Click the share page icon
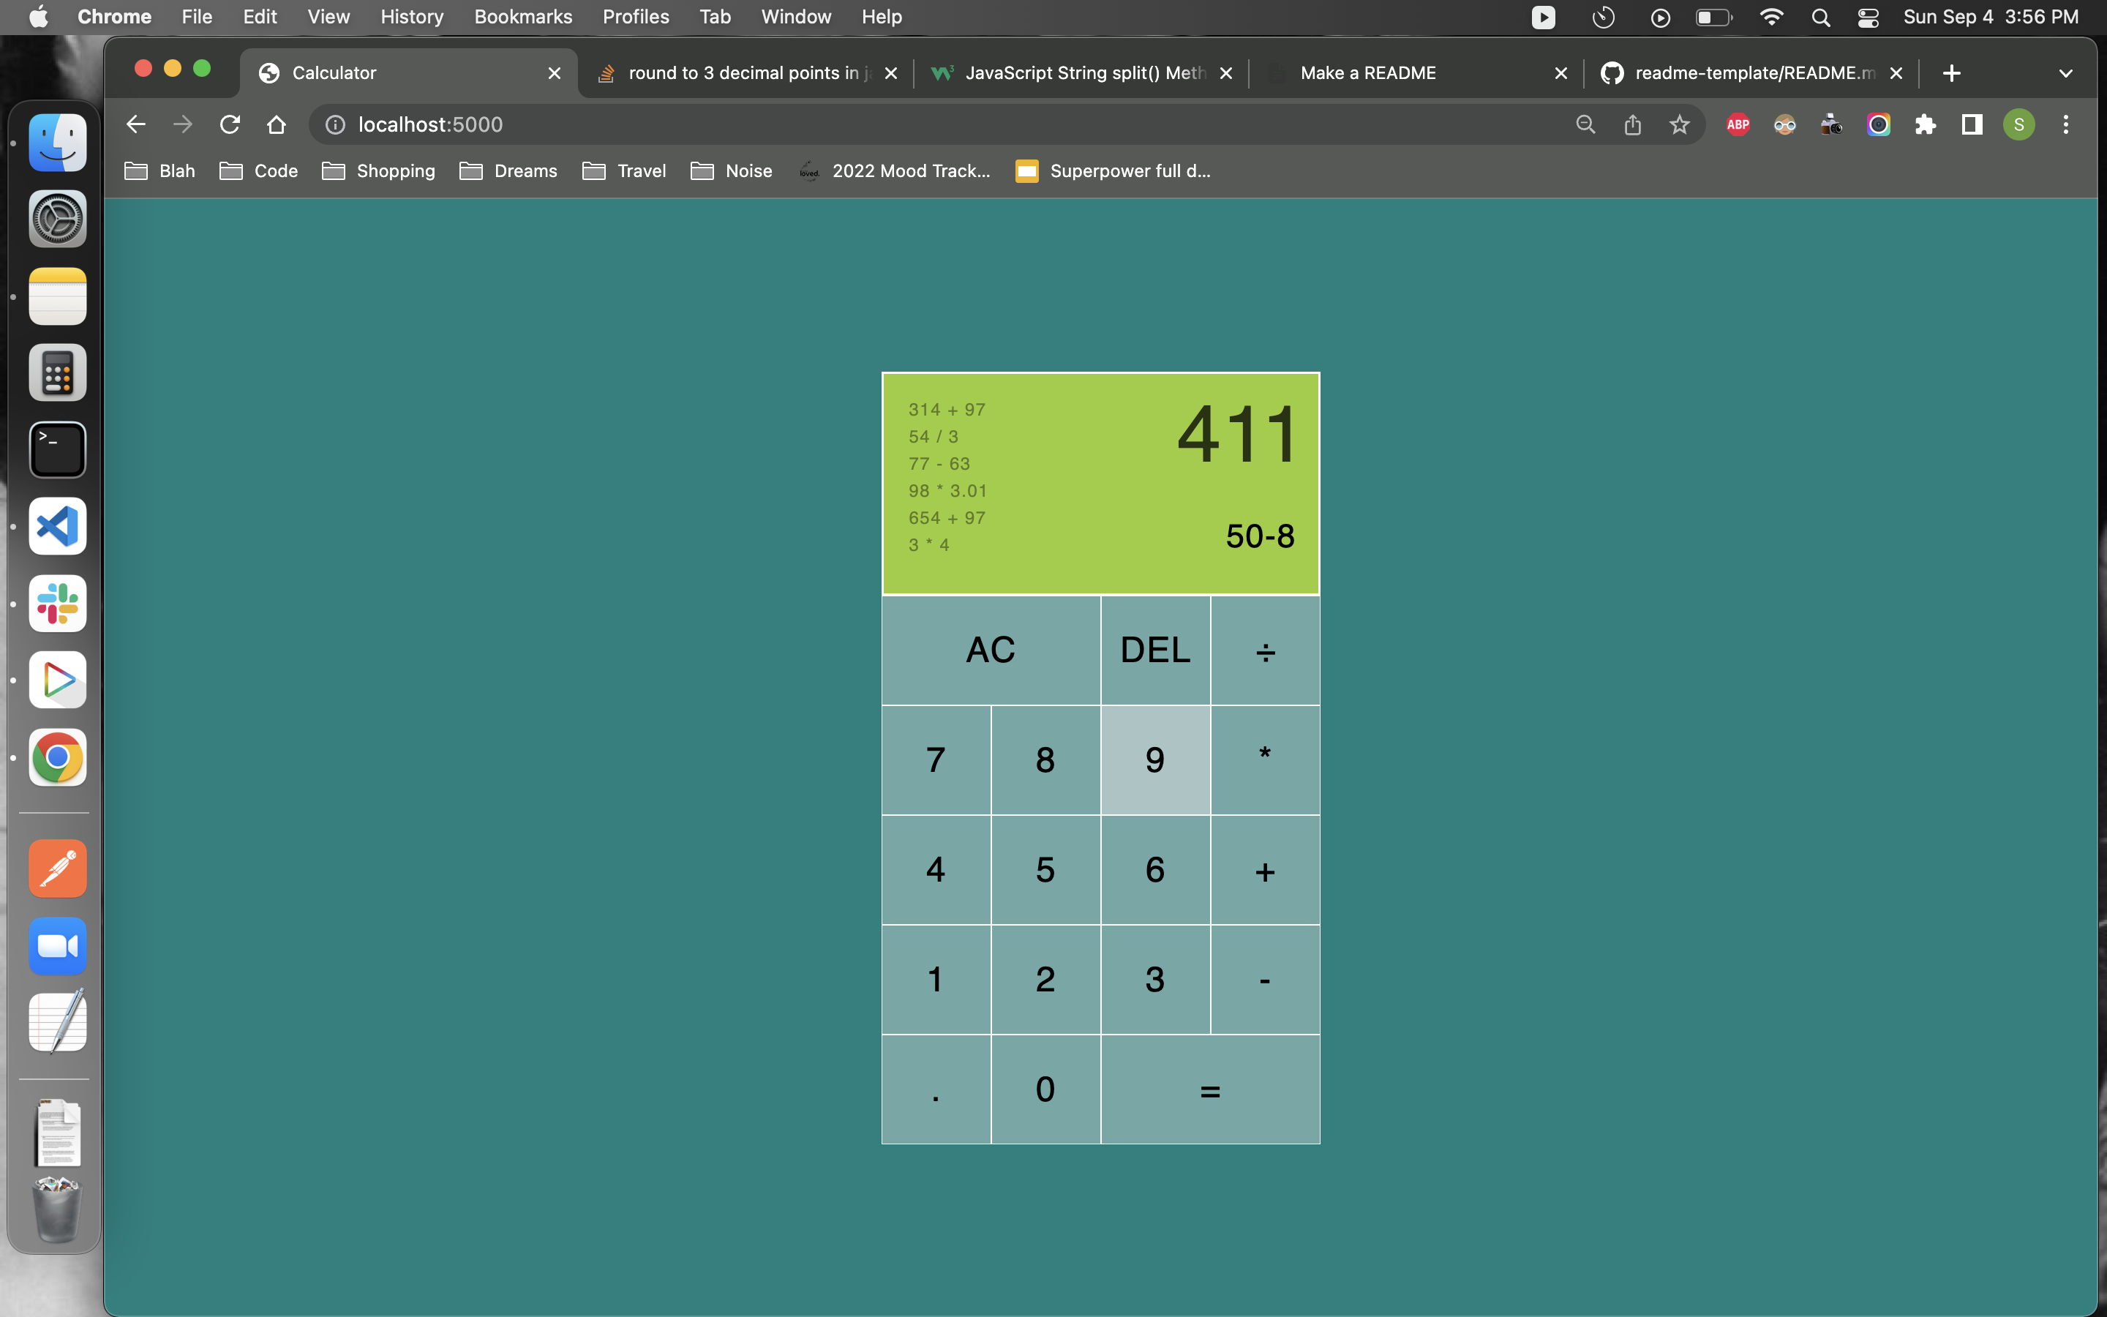2107x1317 pixels. (1632, 124)
